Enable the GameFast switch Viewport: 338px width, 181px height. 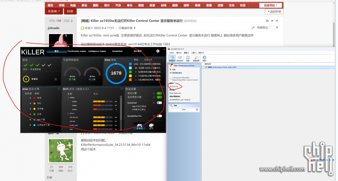159,103
